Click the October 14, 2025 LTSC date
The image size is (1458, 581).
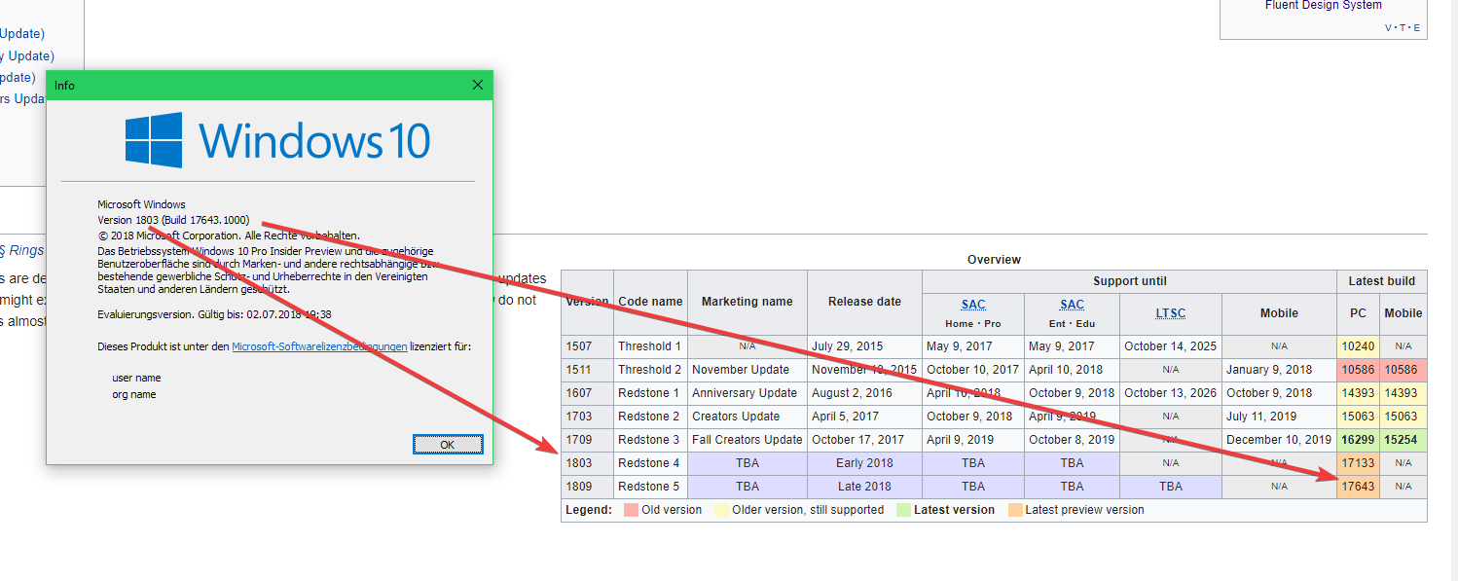pos(1170,346)
